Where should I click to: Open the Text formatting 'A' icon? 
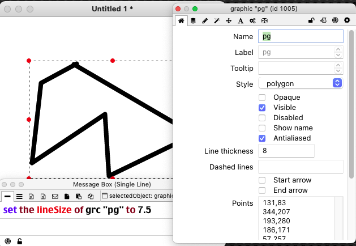[240, 20]
